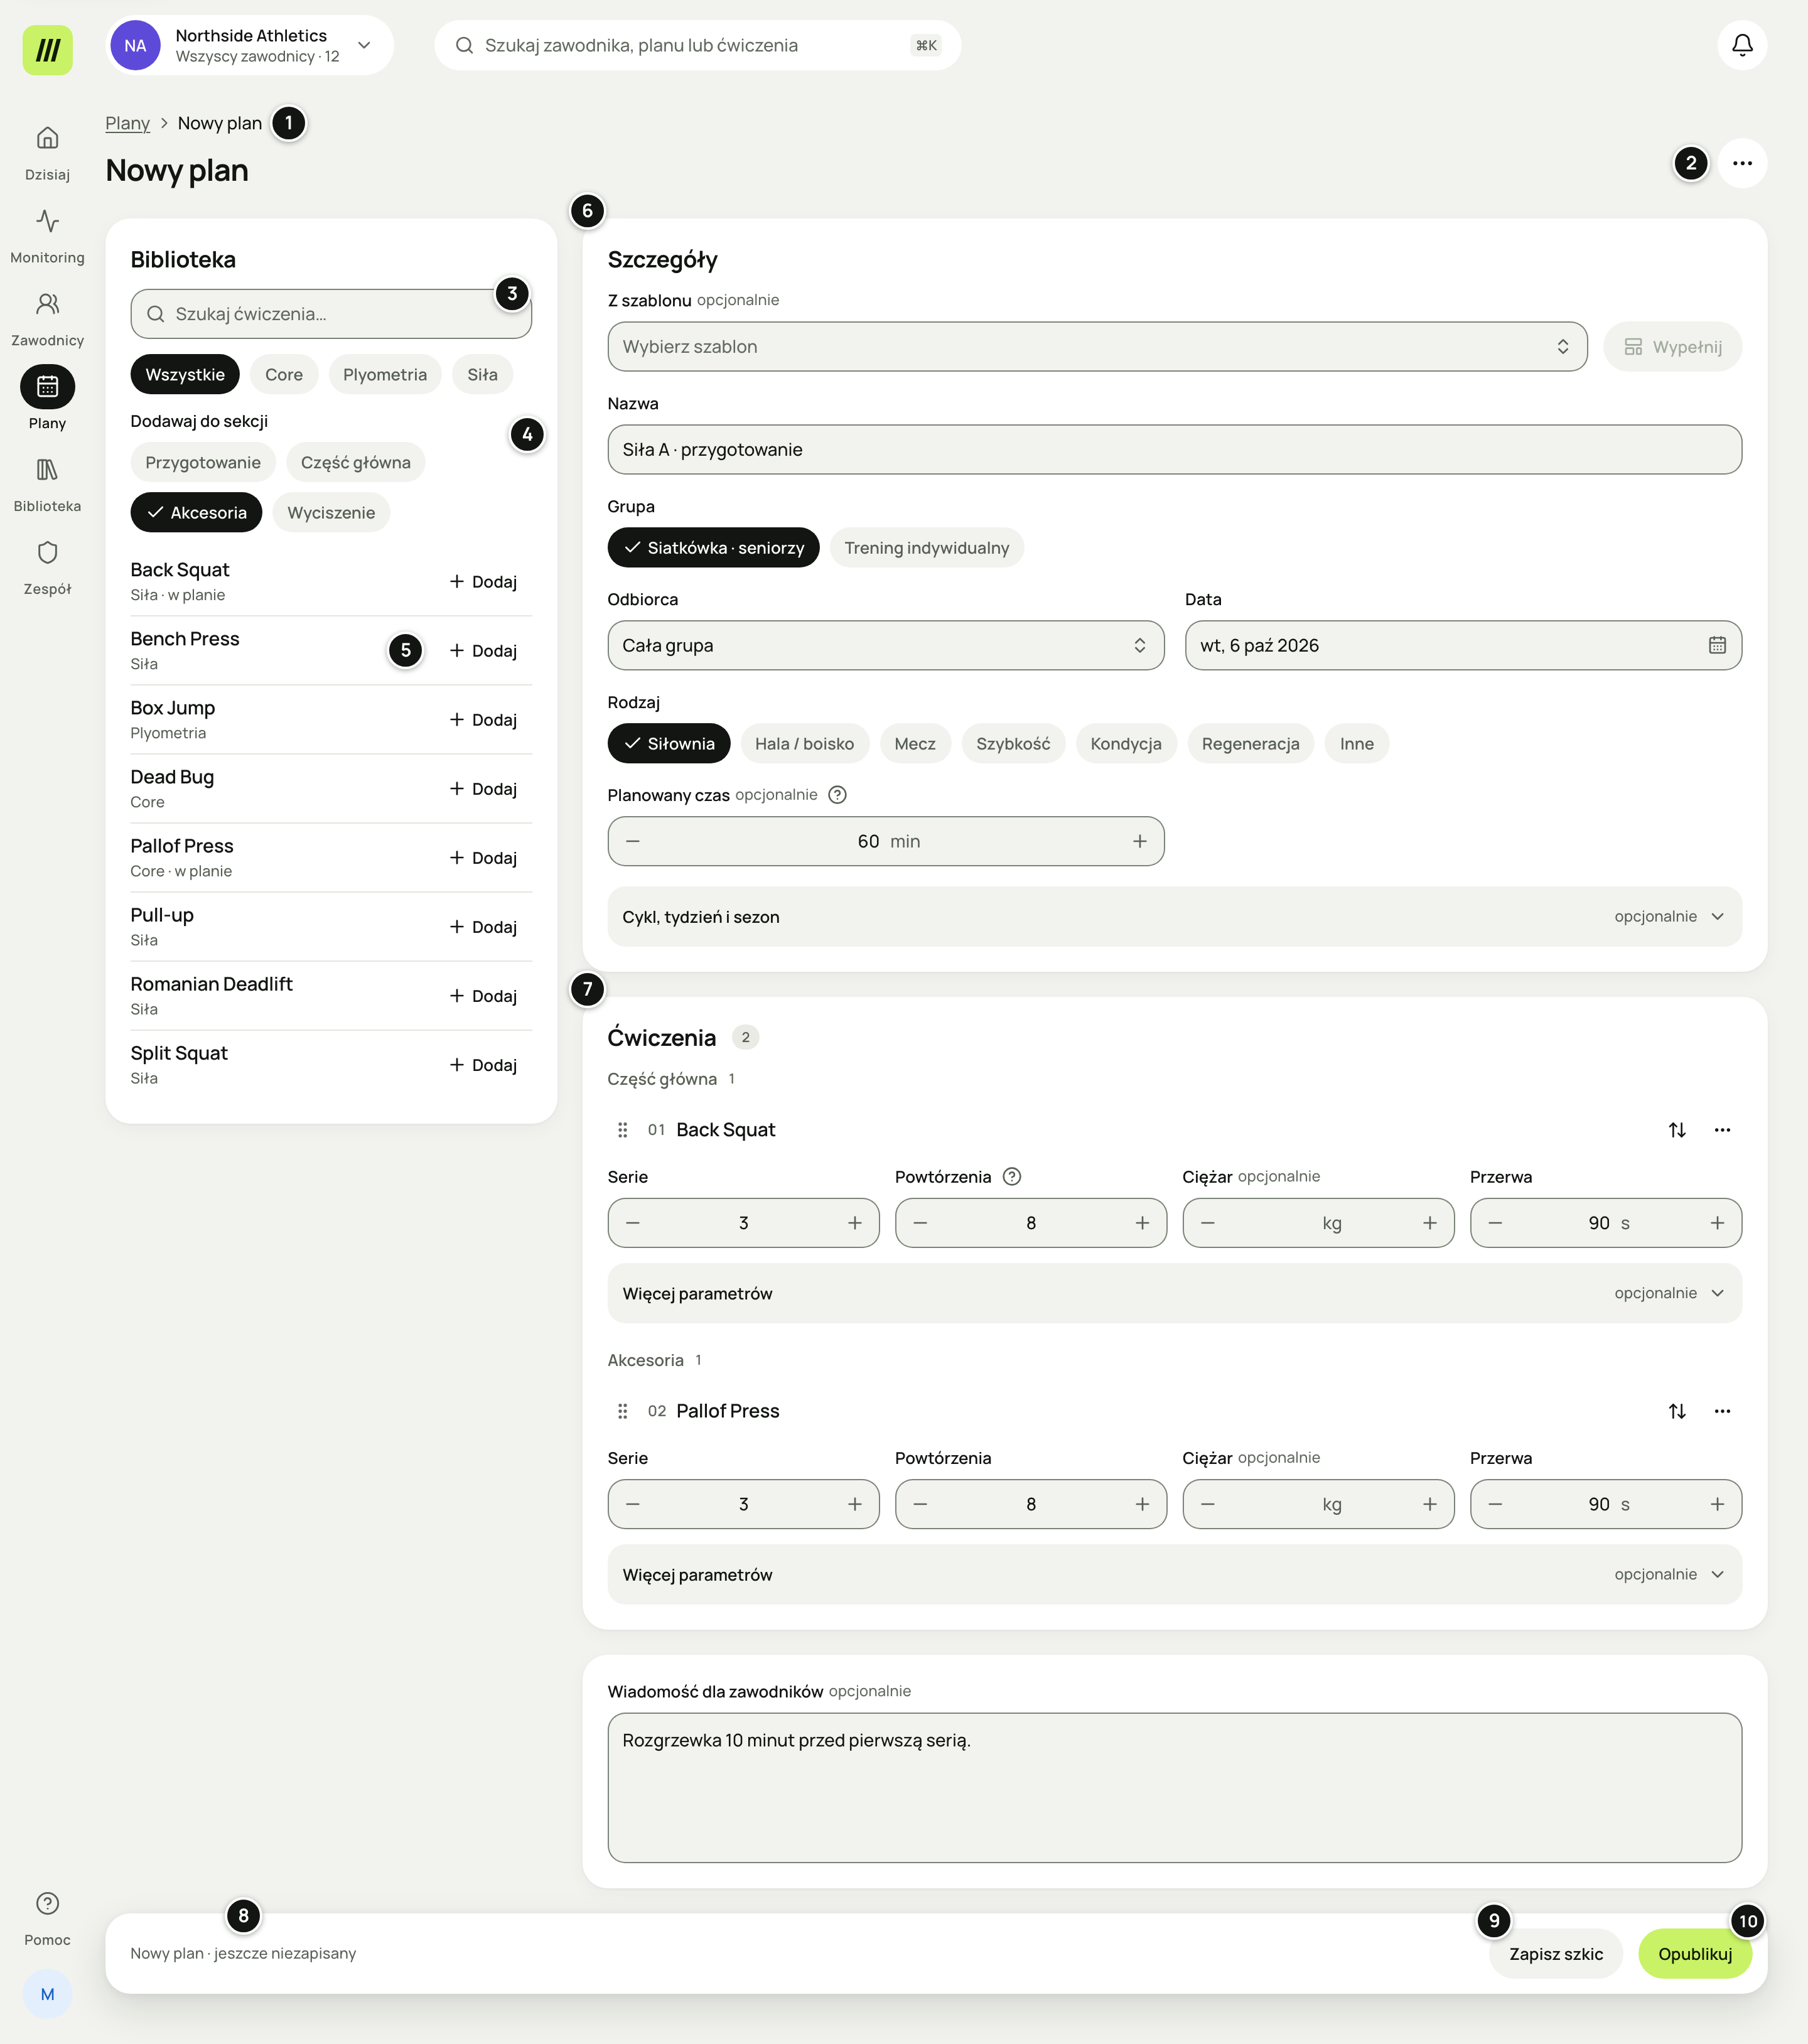
Task: Click the Nazwa plan name field
Action: [x=1174, y=450]
